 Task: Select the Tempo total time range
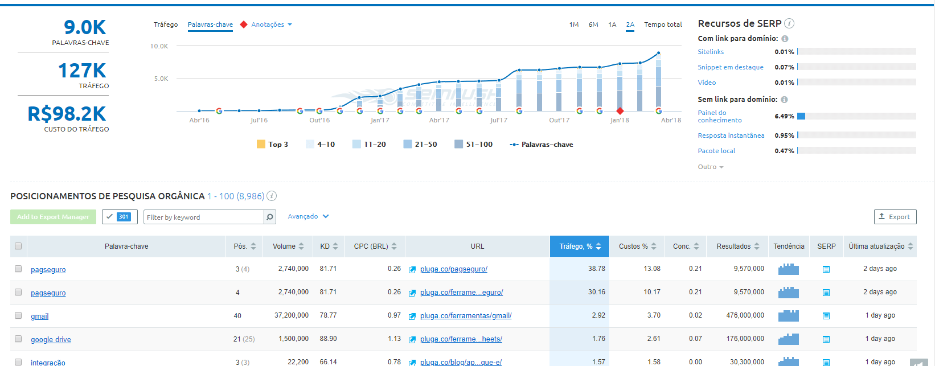pos(663,24)
